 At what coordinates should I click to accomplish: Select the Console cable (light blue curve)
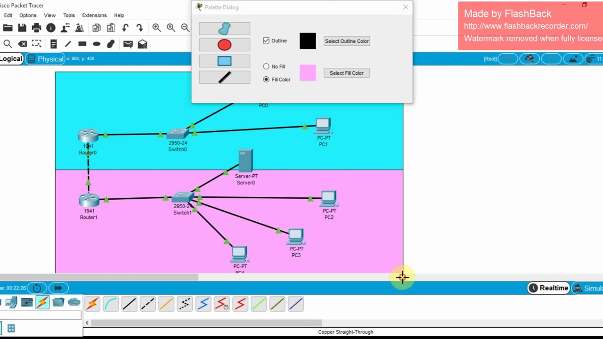coord(111,304)
